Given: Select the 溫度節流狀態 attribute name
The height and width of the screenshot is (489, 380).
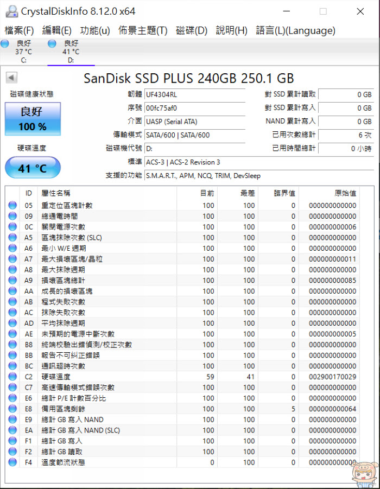Looking at the screenshot, I should point(64,462).
